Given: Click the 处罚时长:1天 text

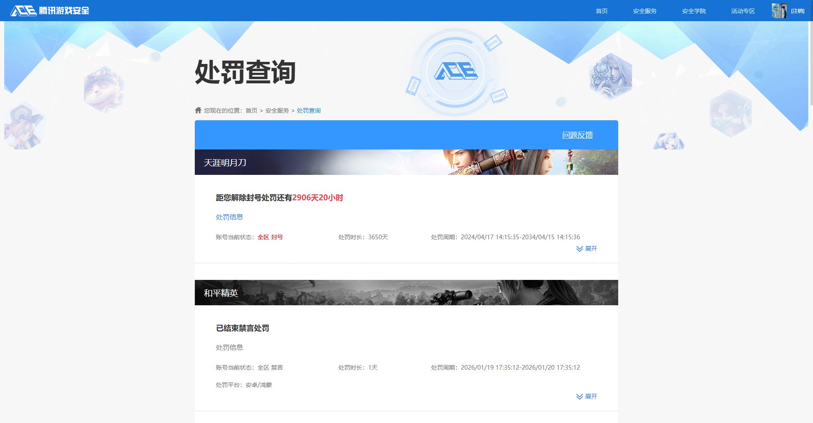Looking at the screenshot, I should click(358, 368).
